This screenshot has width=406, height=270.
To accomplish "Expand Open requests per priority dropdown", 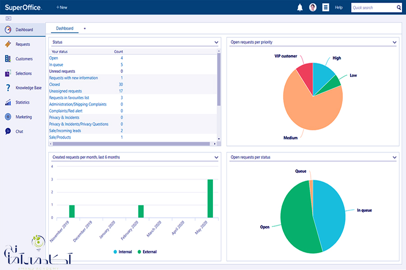I will [394, 42].
